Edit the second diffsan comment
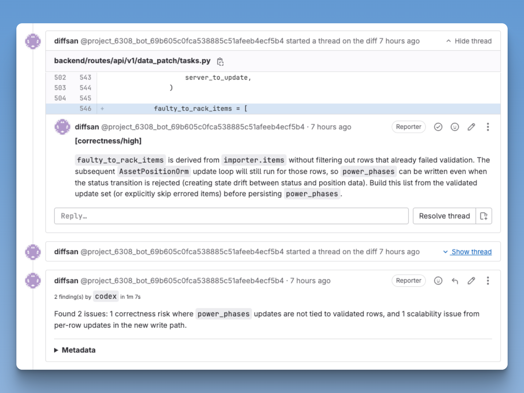The image size is (524, 393). [471, 281]
